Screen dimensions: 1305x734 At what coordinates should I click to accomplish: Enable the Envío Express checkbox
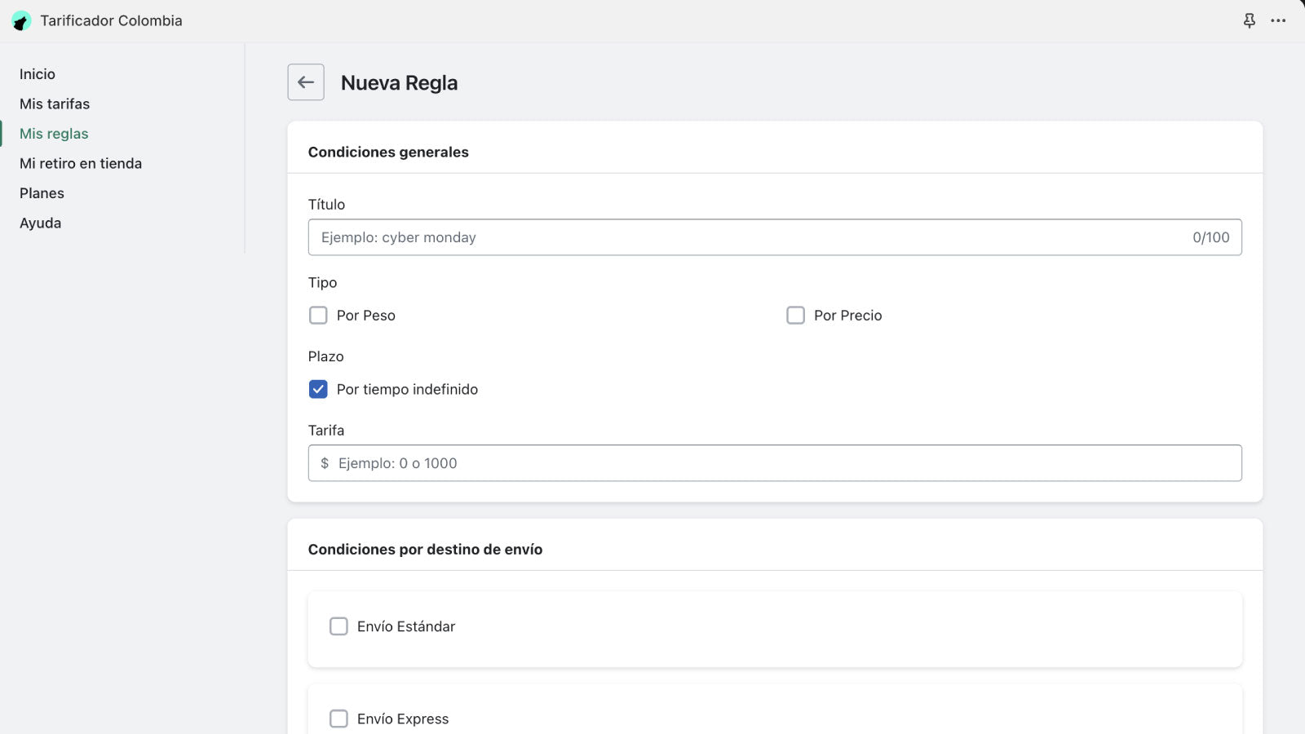click(338, 719)
